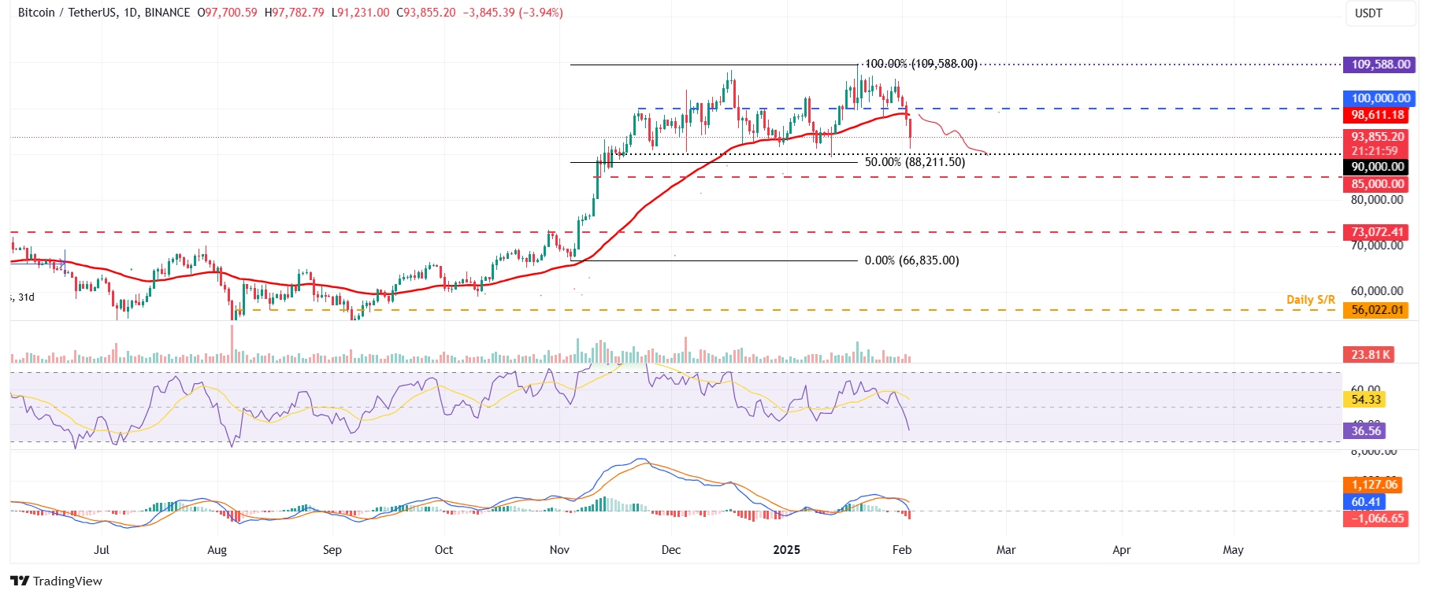This screenshot has height=598, width=1429.
Task: Click the Feb date on the time axis
Action: tap(902, 550)
